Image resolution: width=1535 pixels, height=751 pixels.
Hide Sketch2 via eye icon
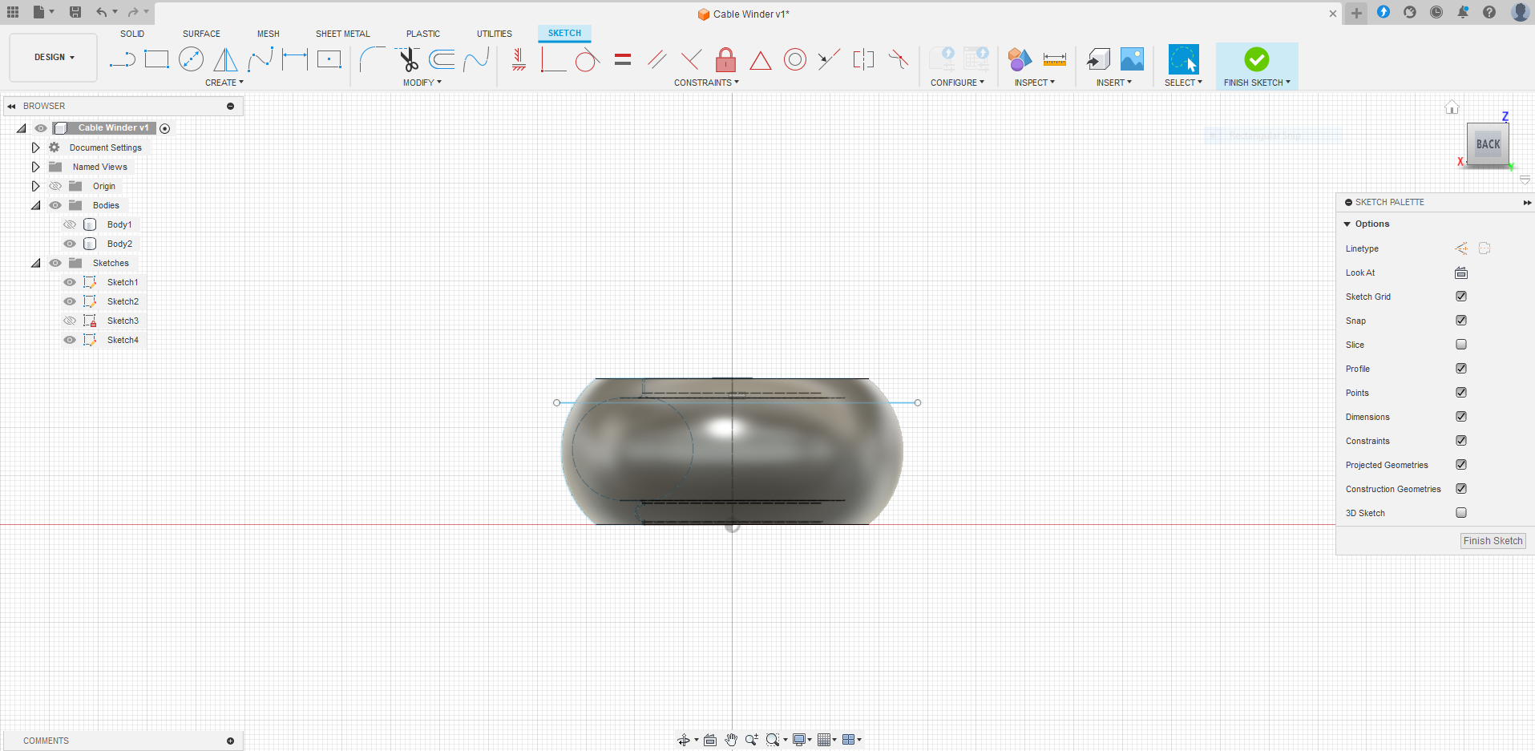click(70, 301)
